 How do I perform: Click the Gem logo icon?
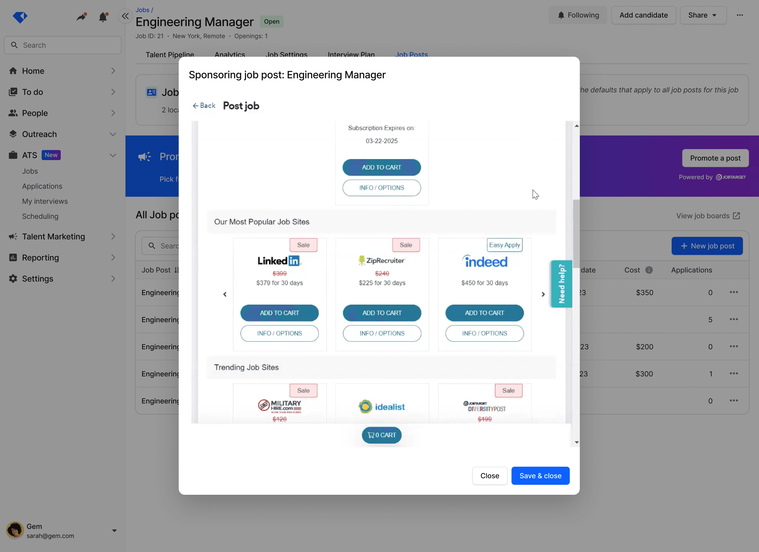click(x=20, y=17)
